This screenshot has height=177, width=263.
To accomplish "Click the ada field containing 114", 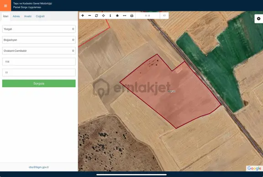I will (39, 62).
